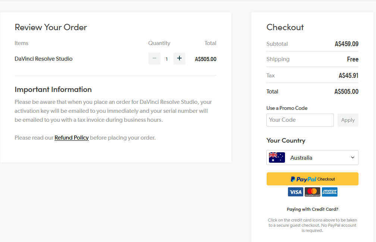Decrease quantity with the minus button

pyautogui.click(x=154, y=58)
